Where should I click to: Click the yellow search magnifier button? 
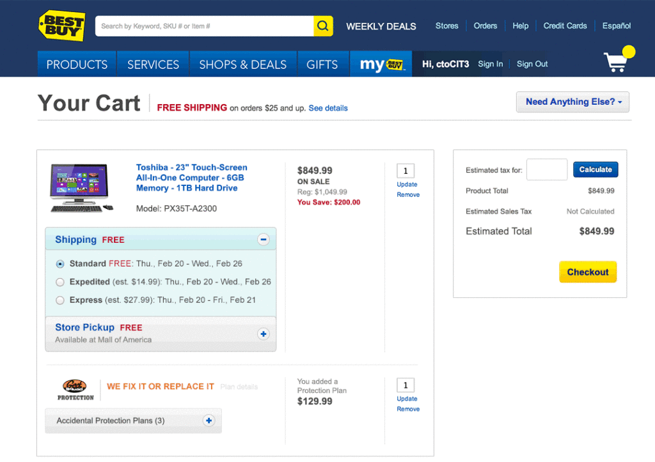pyautogui.click(x=323, y=26)
